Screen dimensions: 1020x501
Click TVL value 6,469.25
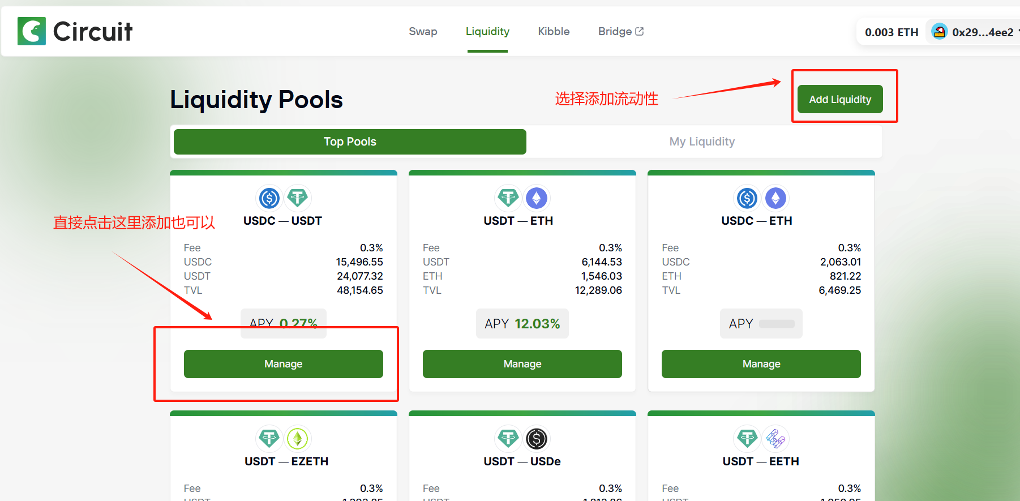click(840, 290)
